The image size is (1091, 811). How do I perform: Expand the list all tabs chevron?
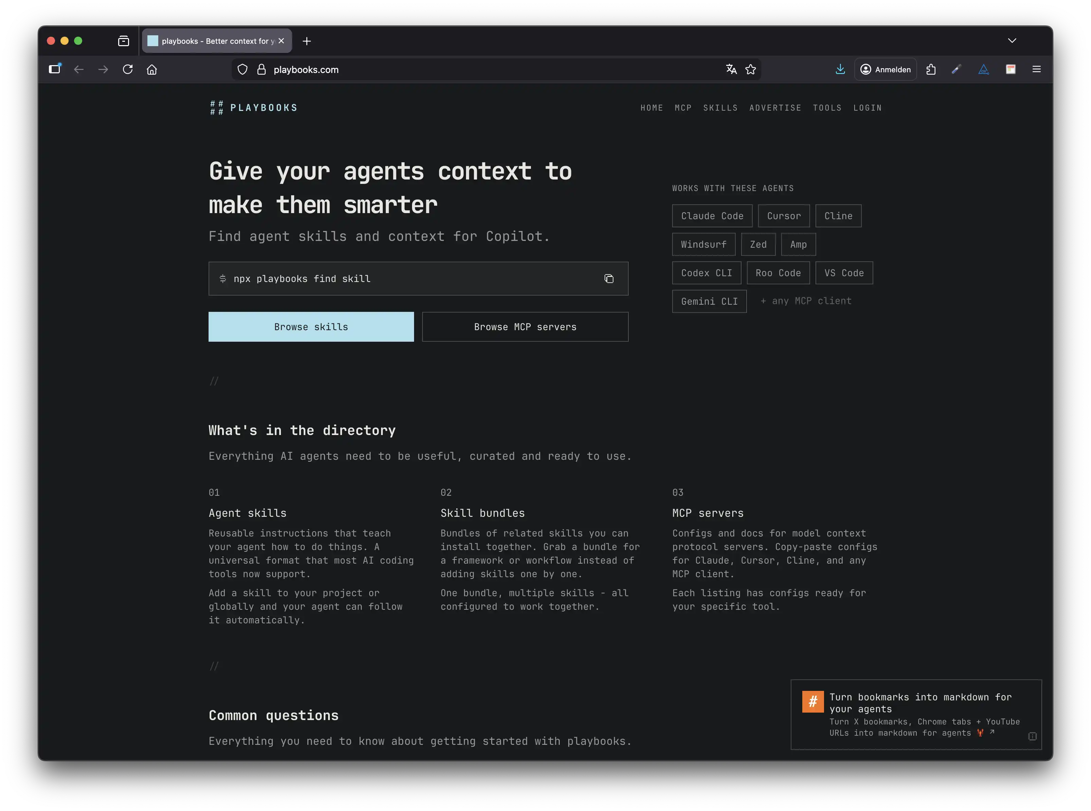click(x=1012, y=41)
